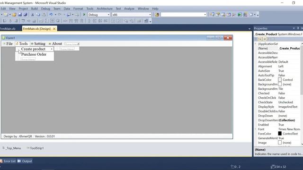This screenshot has height=170, width=303.
Task: Click the Properties panel vertical scrollbar
Action: (302, 94)
